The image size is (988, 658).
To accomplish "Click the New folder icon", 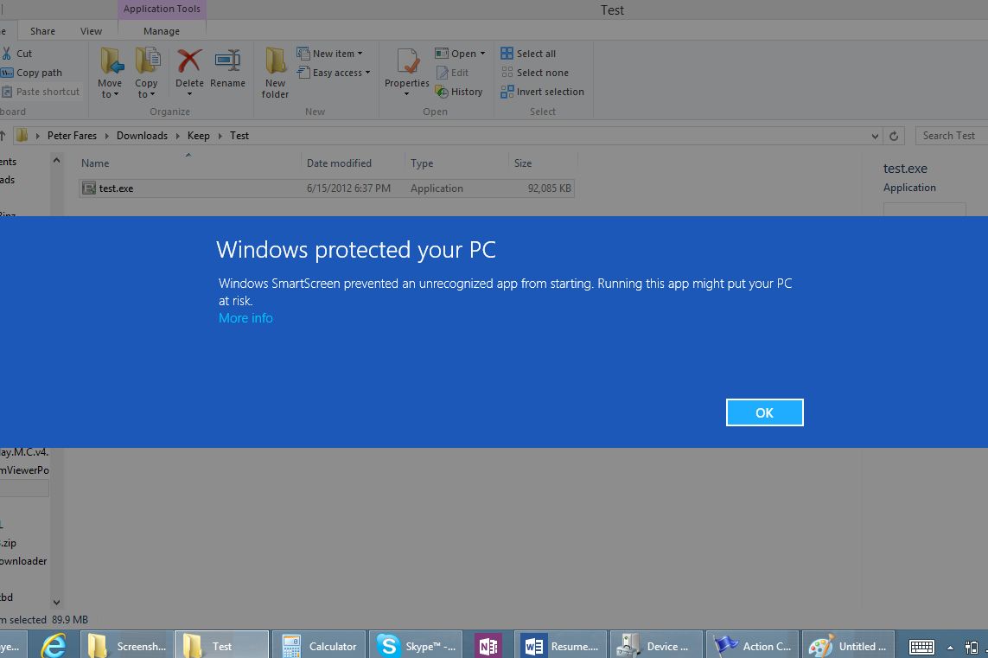I will [275, 61].
